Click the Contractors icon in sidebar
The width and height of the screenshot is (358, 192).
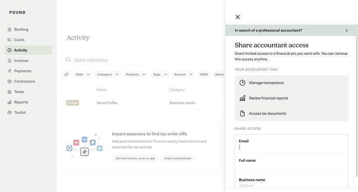[10, 81]
